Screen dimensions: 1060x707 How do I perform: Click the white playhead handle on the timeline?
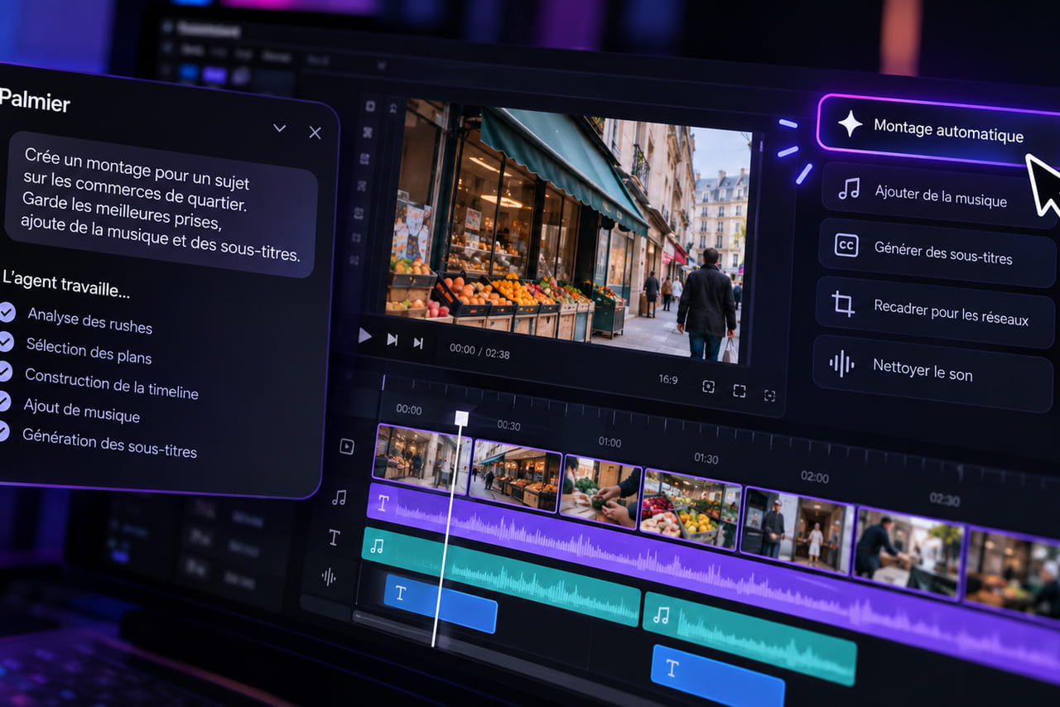click(461, 418)
